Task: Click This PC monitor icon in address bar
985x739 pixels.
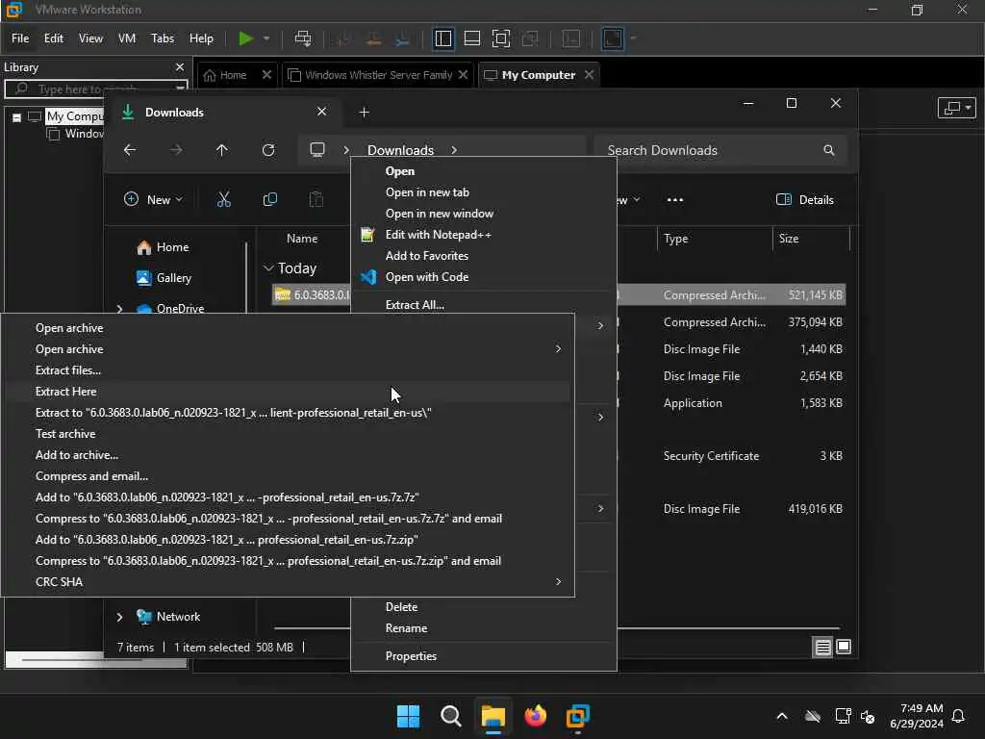Action: (317, 150)
